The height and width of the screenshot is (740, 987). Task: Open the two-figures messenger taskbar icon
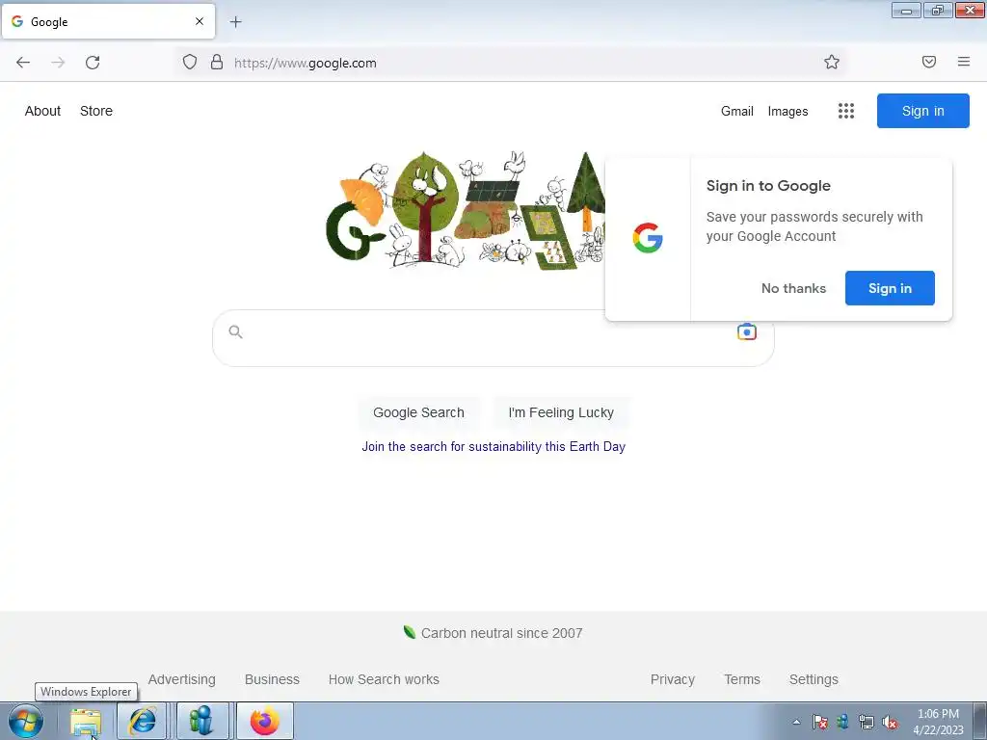click(201, 721)
